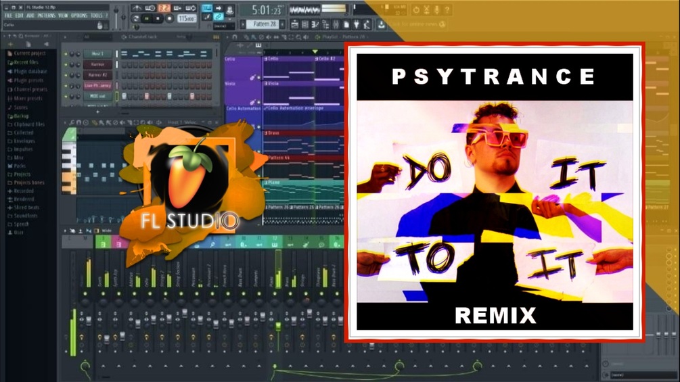Click the stop transport button
Image resolution: width=680 pixels, height=382 pixels.
tap(158, 19)
